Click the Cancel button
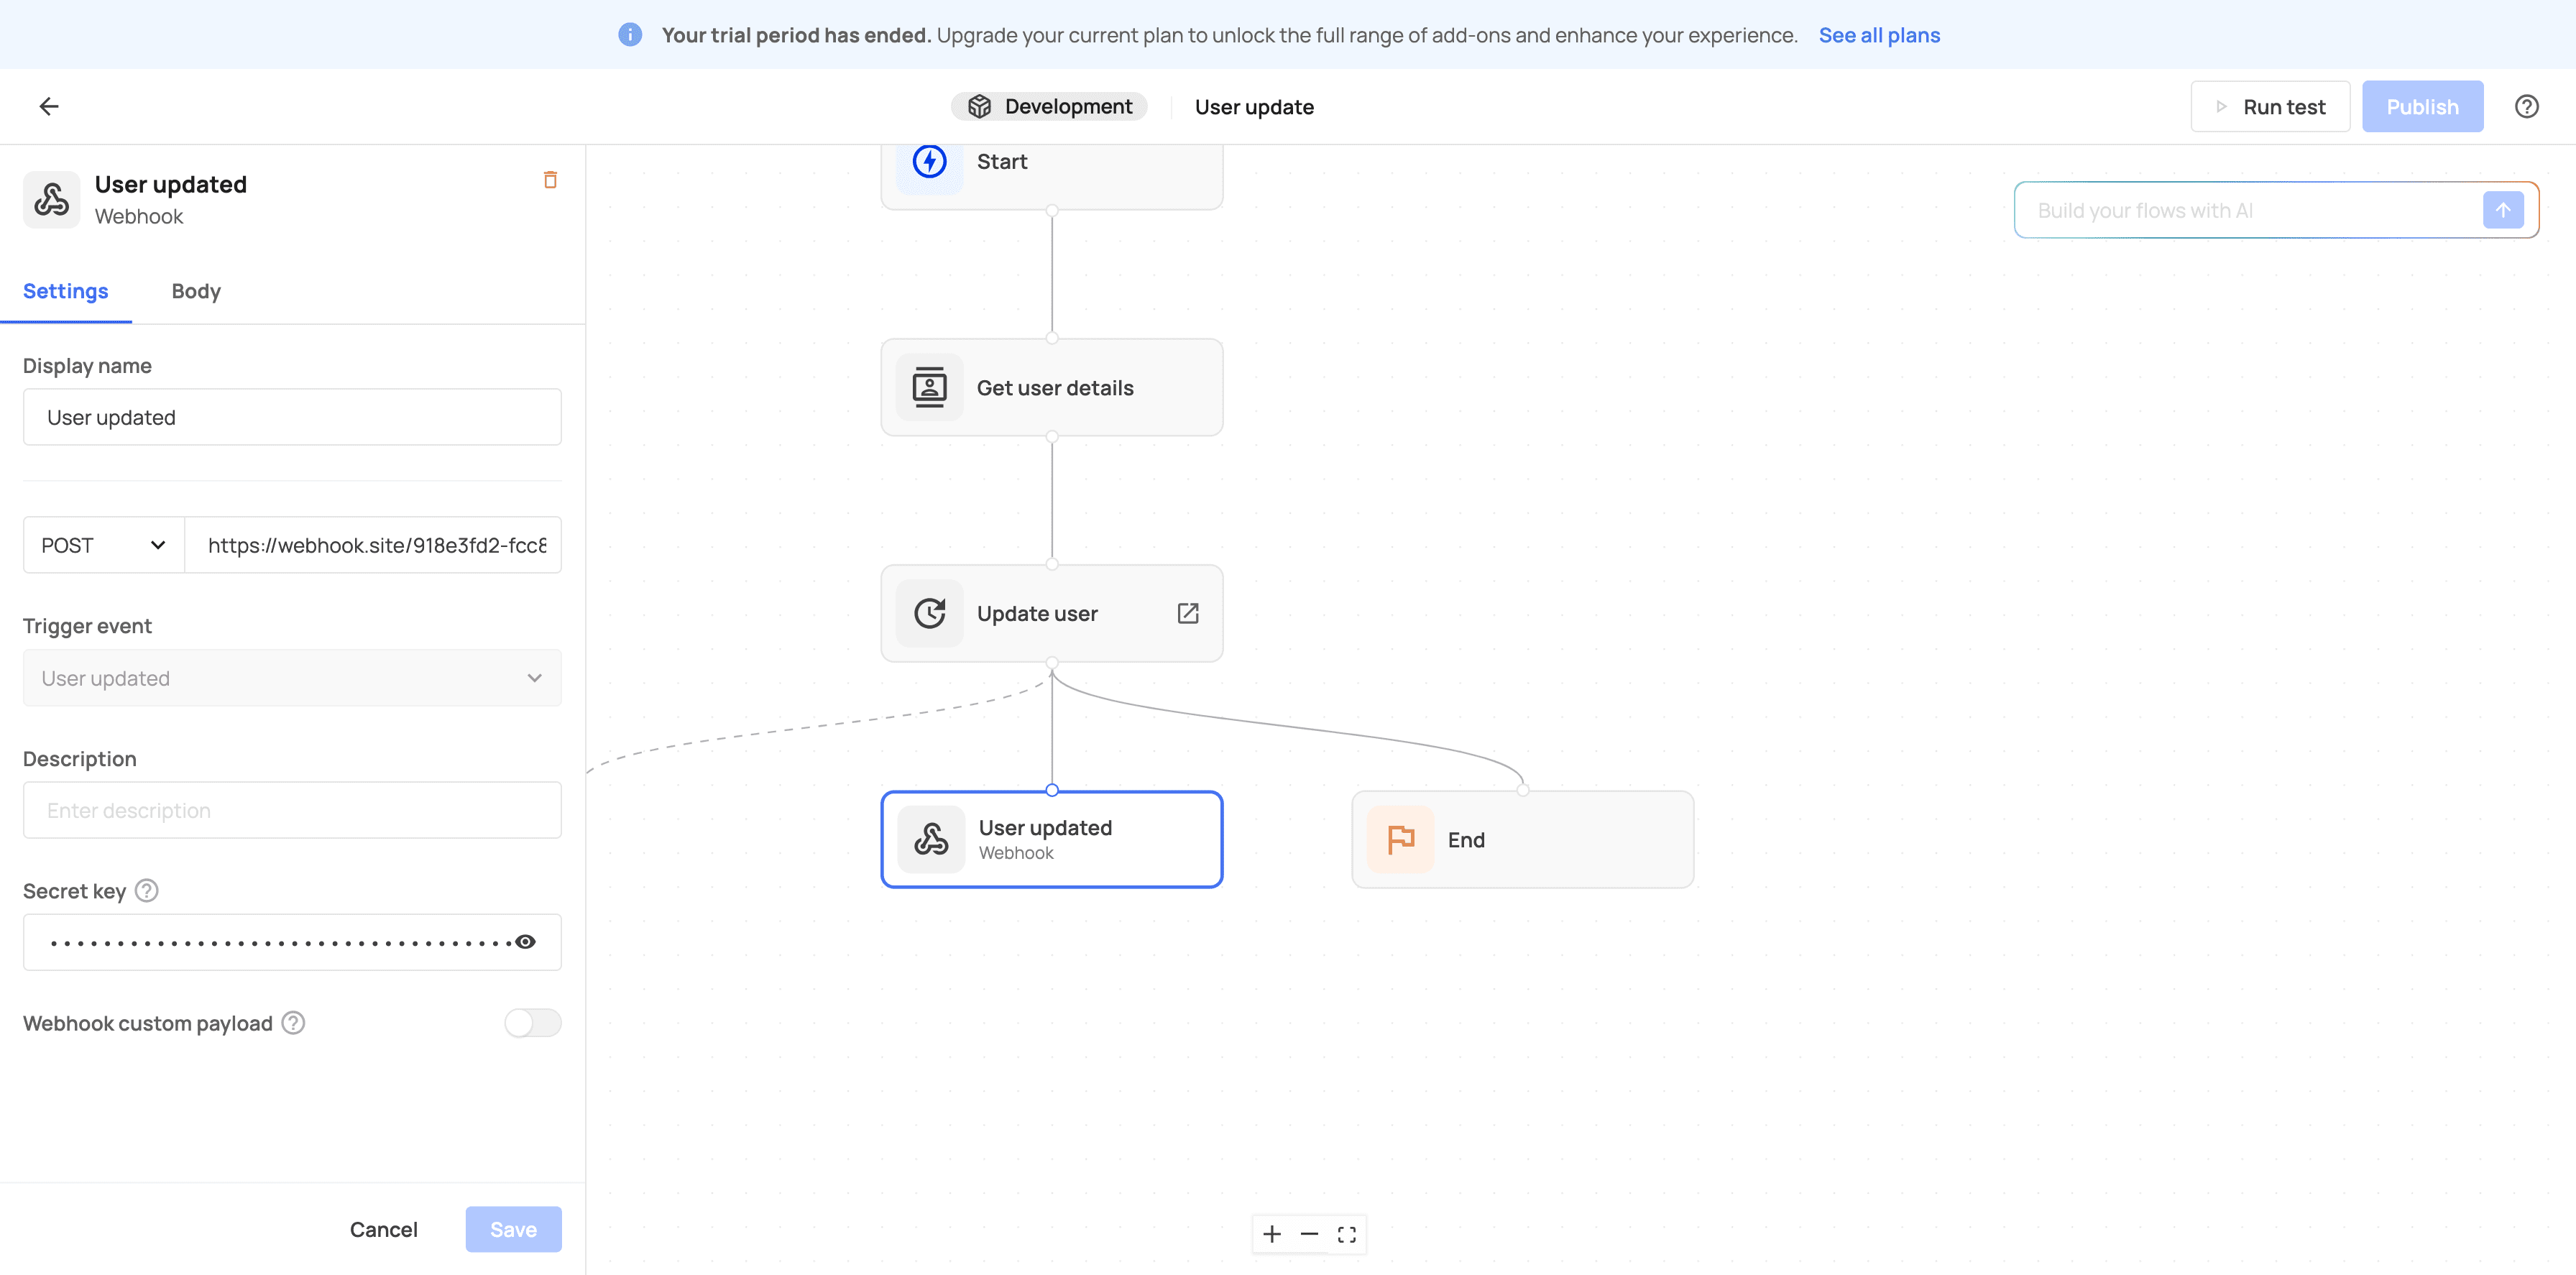 pos(383,1229)
